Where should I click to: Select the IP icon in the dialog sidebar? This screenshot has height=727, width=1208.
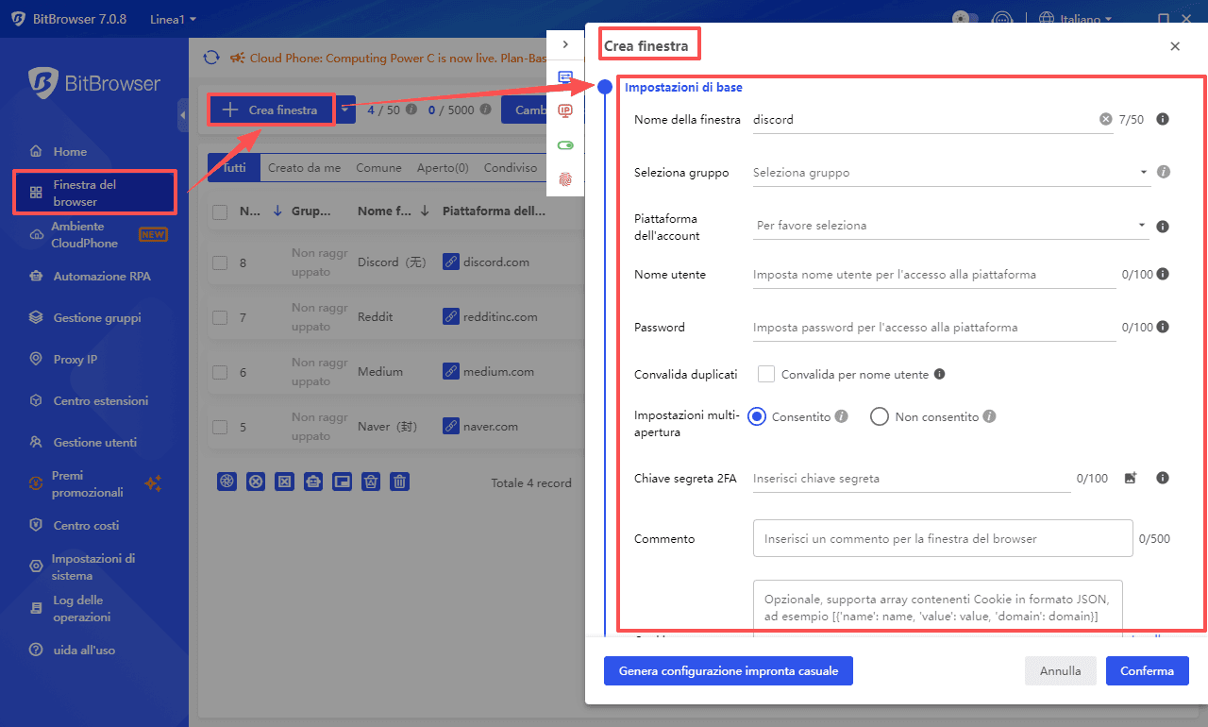[565, 110]
